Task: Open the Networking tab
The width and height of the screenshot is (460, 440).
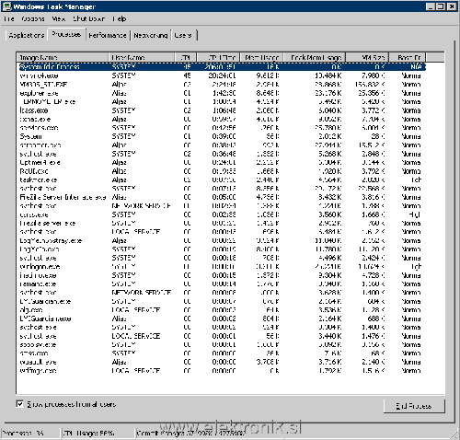Action: [151, 35]
